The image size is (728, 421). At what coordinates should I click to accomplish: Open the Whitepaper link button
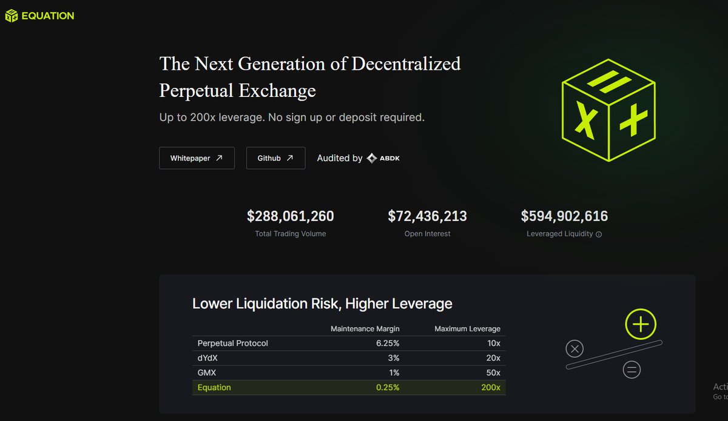coord(197,158)
